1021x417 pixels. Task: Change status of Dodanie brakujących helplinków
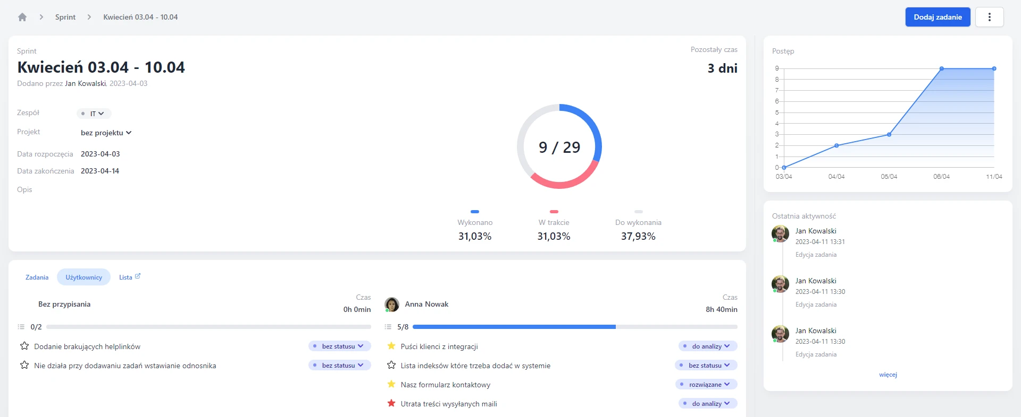(x=340, y=346)
